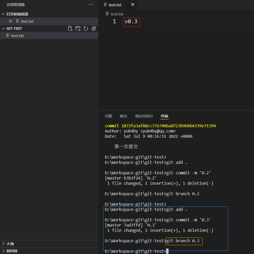
Task: Refresh the GIT-TEST explorer
Action: pyautogui.click(x=86, y=28)
